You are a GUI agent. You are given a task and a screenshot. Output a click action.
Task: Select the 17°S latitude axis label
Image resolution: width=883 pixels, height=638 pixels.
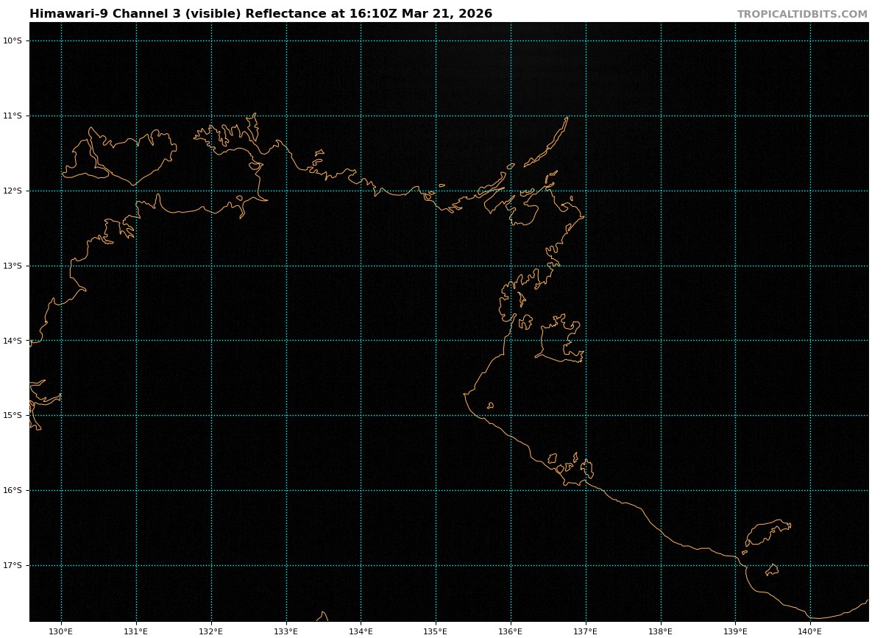tap(13, 566)
